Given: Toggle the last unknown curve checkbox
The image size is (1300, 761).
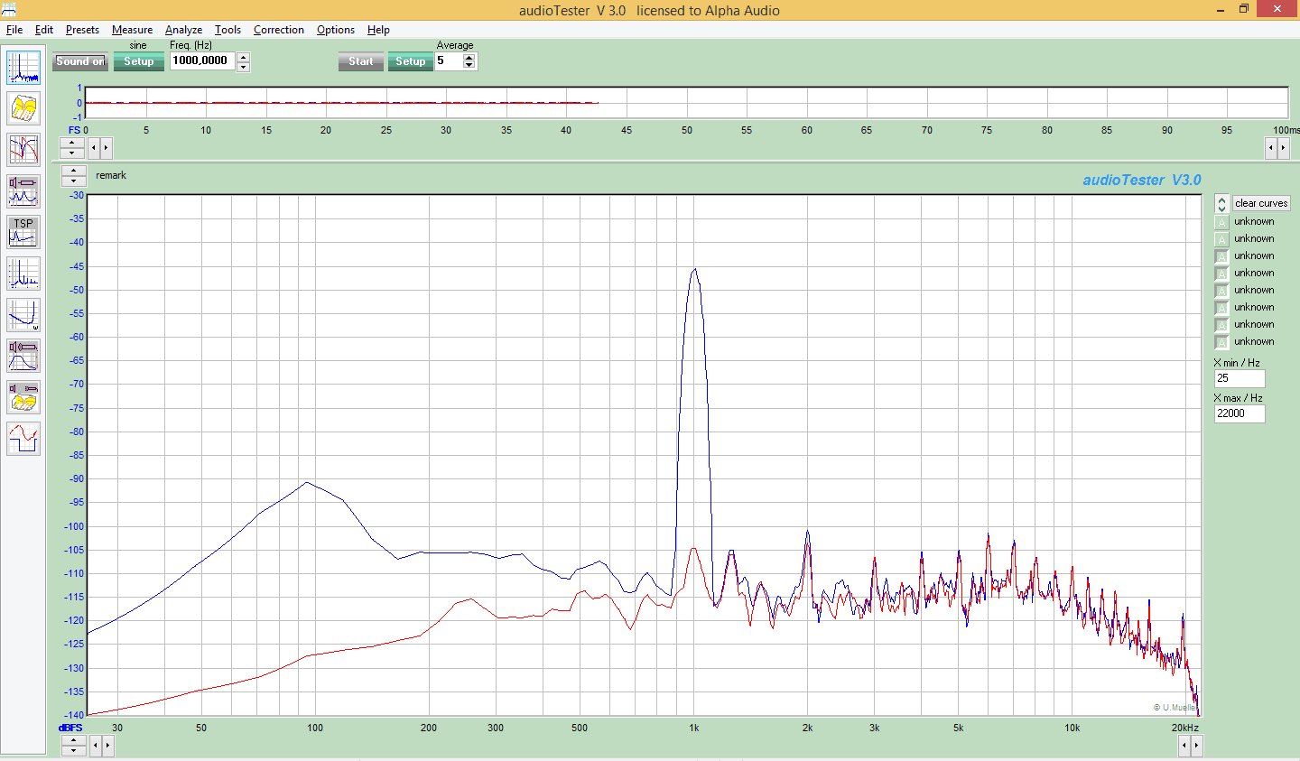Looking at the screenshot, I should 1221,342.
